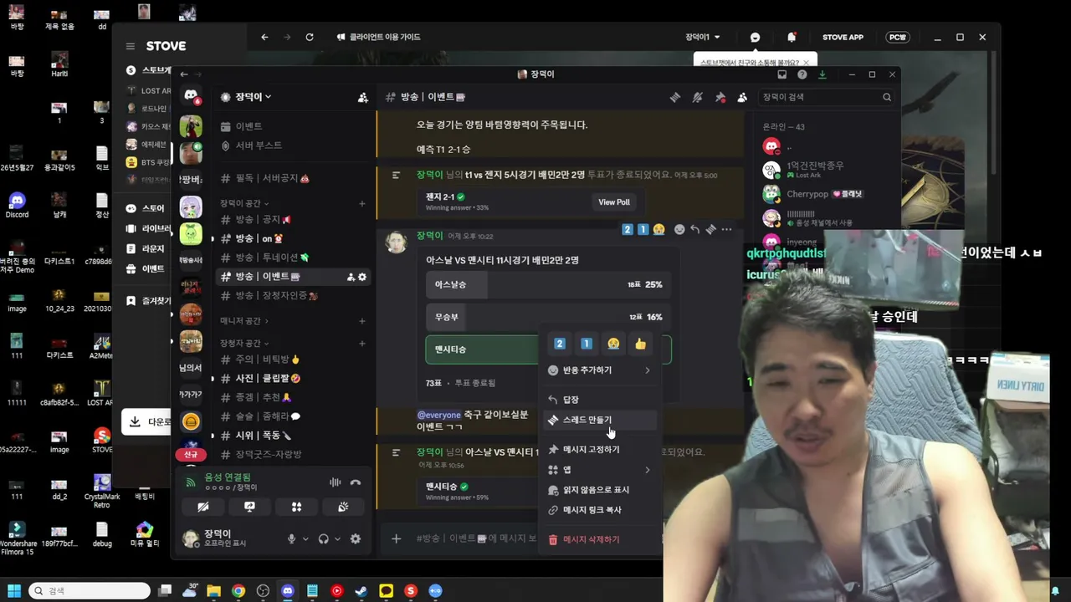Screen dimensions: 1071x602
Task: Choose 스레드 만들기 in context menu
Action: click(x=600, y=420)
